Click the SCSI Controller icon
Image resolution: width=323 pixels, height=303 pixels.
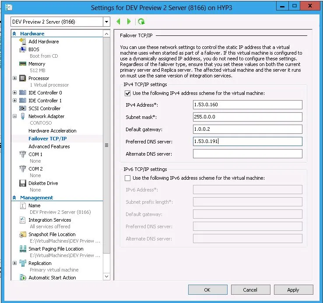pyautogui.click(x=23, y=108)
